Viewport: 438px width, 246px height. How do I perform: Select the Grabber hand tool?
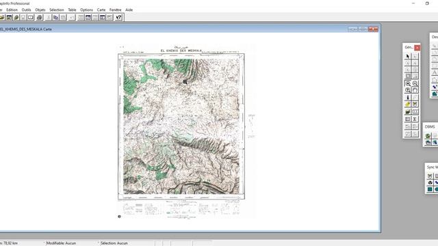coord(415,90)
